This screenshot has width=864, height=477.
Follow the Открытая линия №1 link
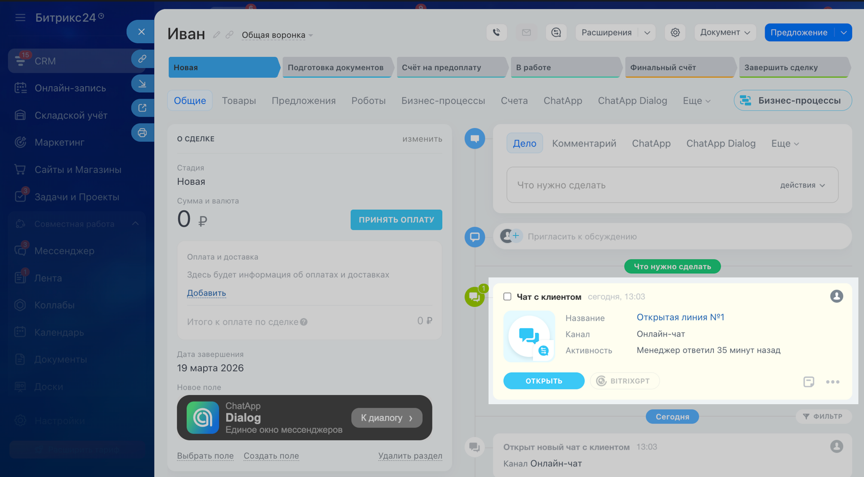coord(680,317)
